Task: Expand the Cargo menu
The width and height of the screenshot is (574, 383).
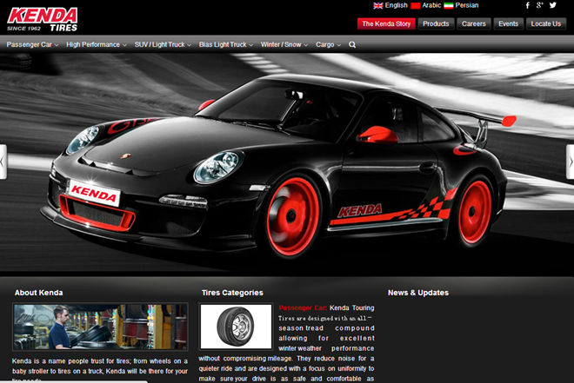Action: coord(328,44)
